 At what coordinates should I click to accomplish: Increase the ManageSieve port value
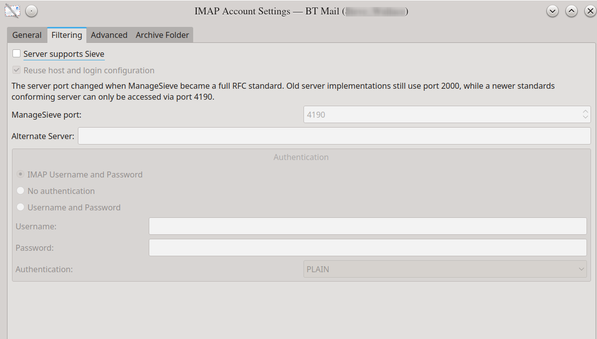585,111
